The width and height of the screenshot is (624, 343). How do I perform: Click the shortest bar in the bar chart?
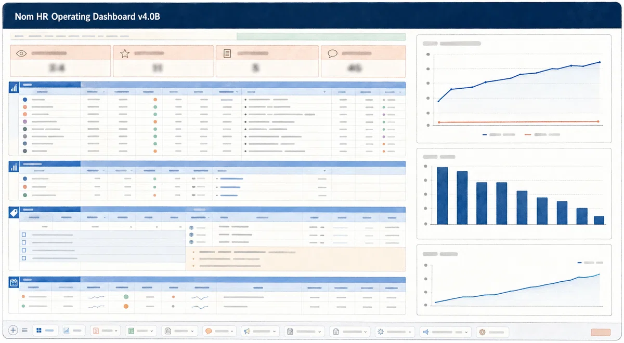pyautogui.click(x=599, y=220)
